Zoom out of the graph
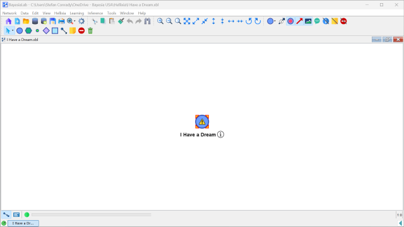Viewport: 404px width, 227px height. pos(169,21)
